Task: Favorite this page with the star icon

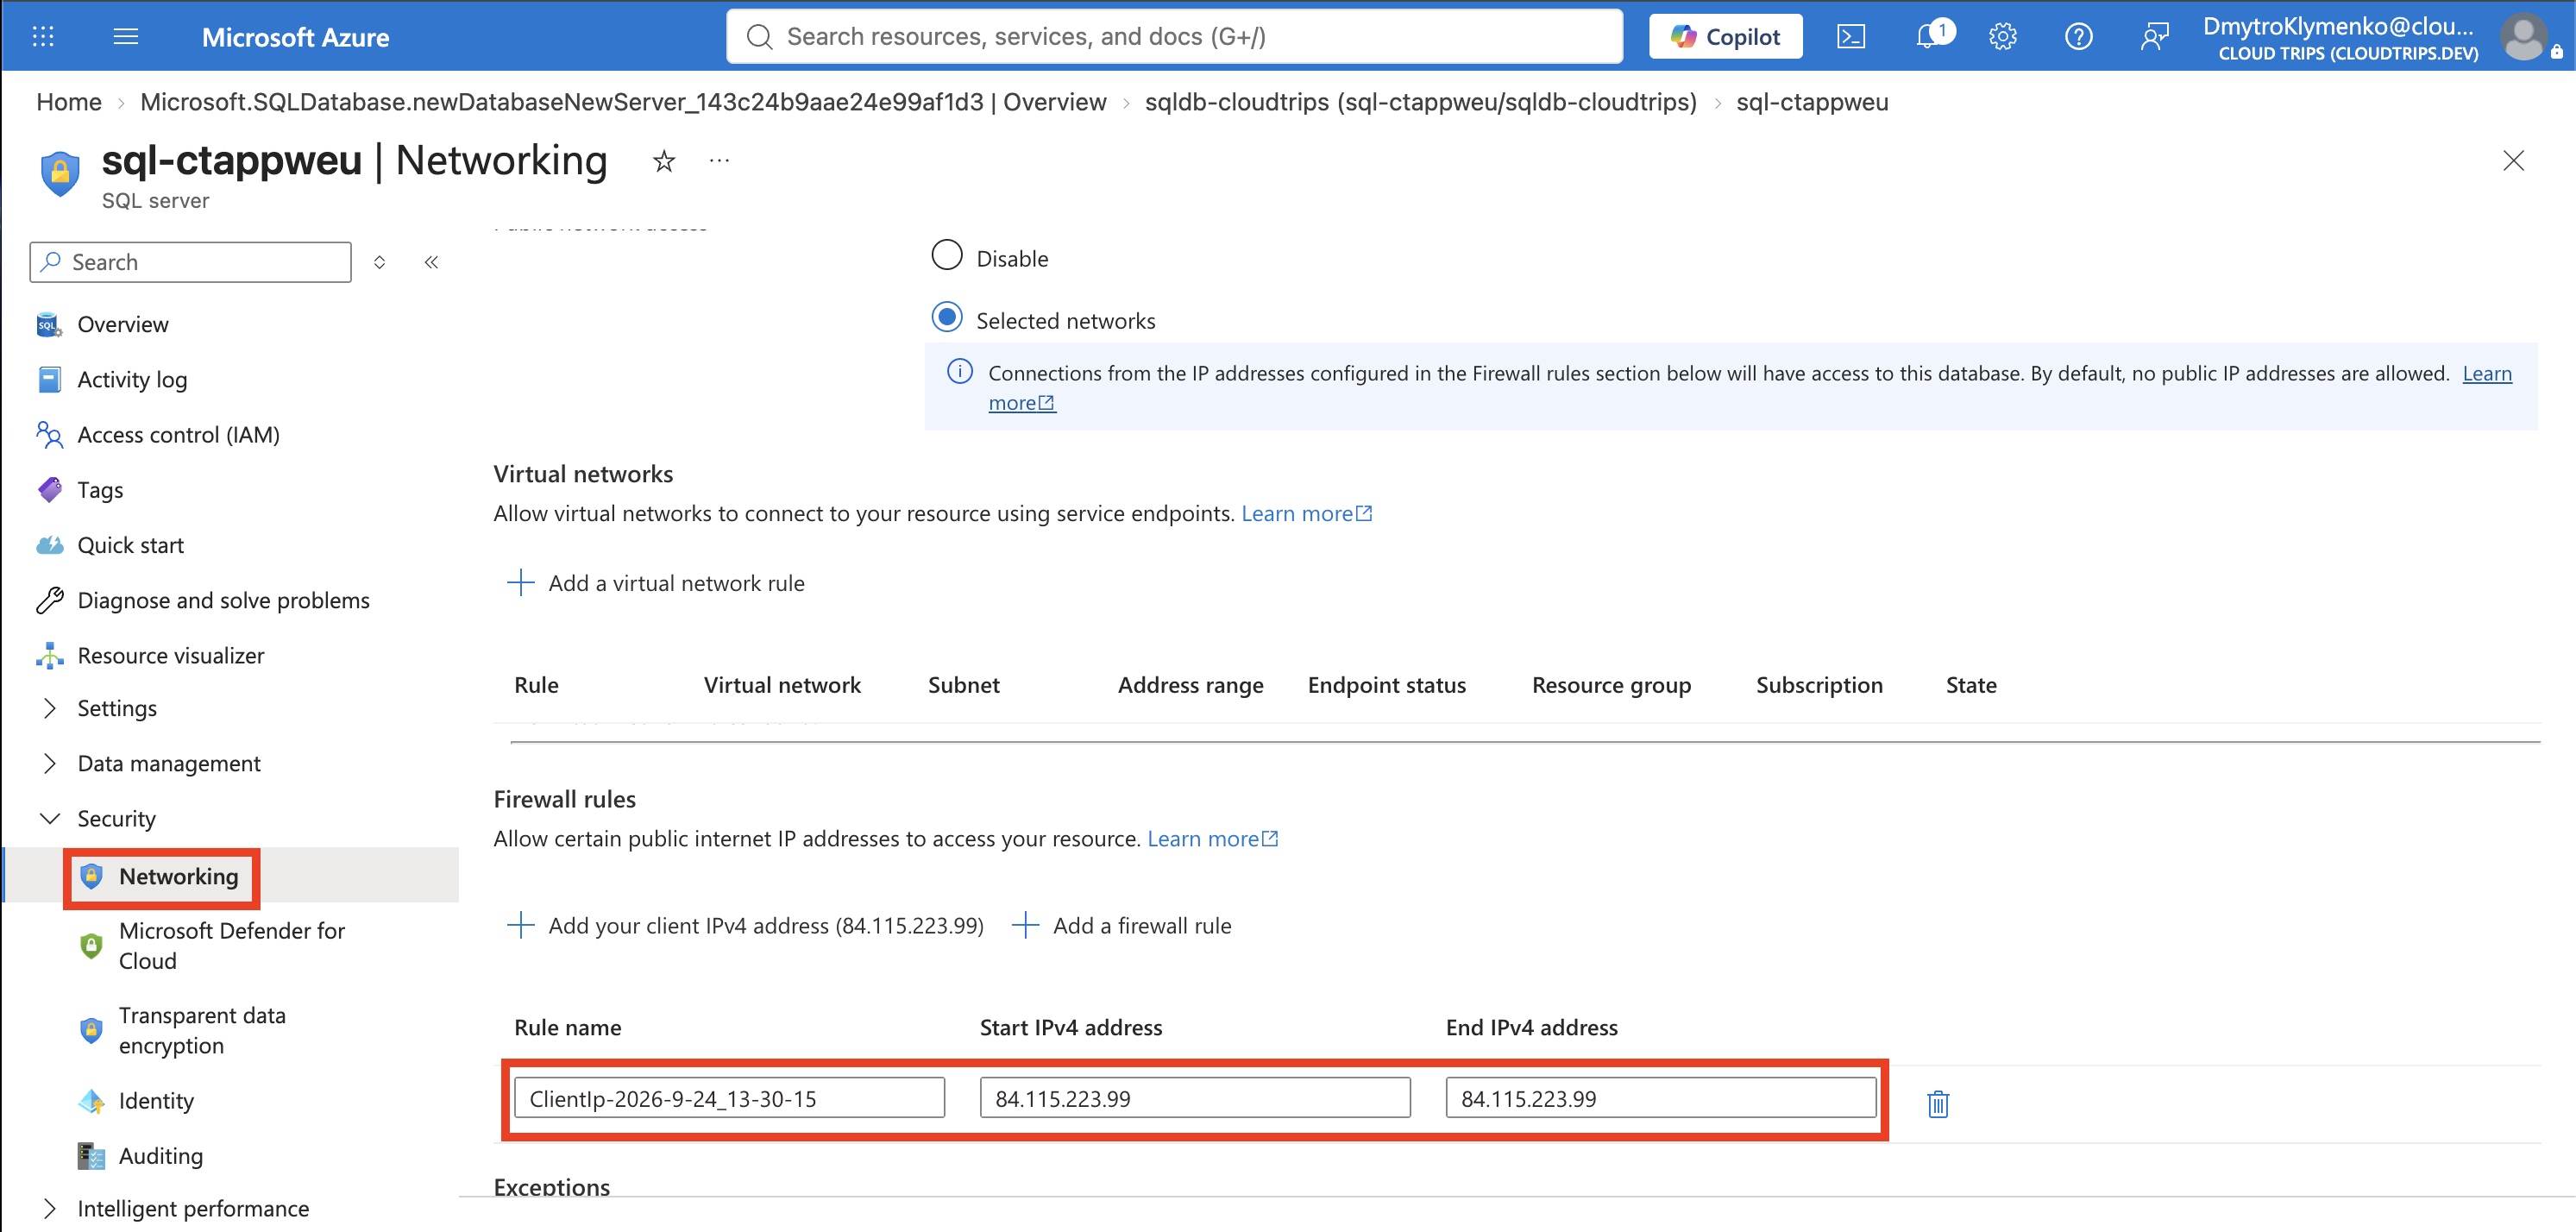Action: [x=664, y=161]
